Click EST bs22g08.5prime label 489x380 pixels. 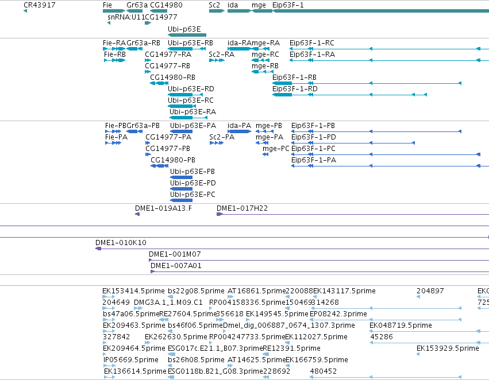click(x=196, y=291)
